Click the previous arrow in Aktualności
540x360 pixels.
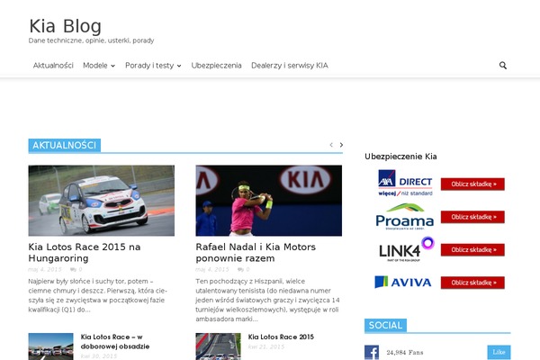click(331, 145)
